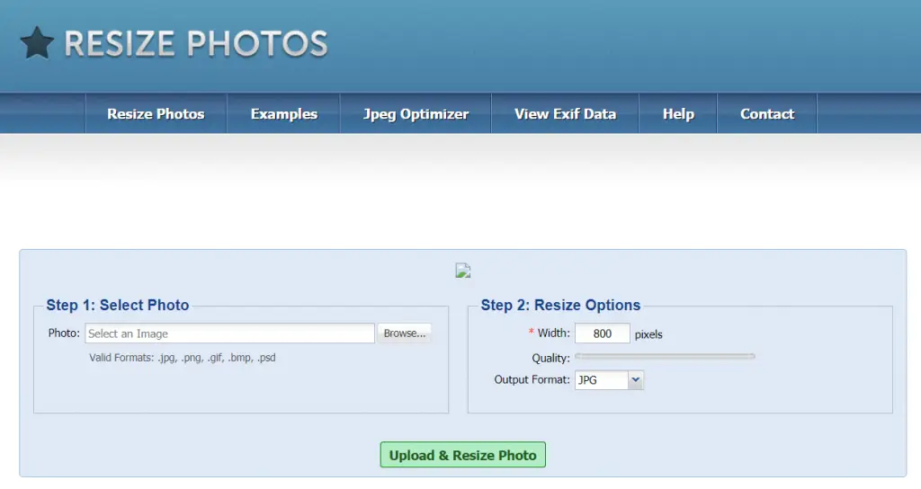The image size is (921, 489).
Task: Open the Resize Photos nav tab
Action: (x=156, y=114)
